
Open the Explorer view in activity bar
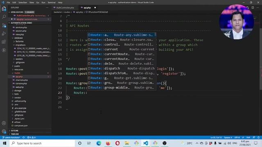click(4, 9)
